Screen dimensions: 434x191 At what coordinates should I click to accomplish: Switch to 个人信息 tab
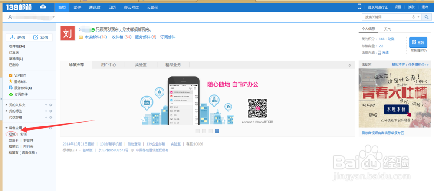pyautogui.click(x=368, y=29)
